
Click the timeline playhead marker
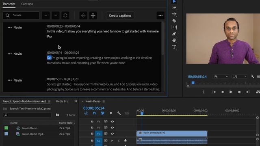[x=142, y=114]
